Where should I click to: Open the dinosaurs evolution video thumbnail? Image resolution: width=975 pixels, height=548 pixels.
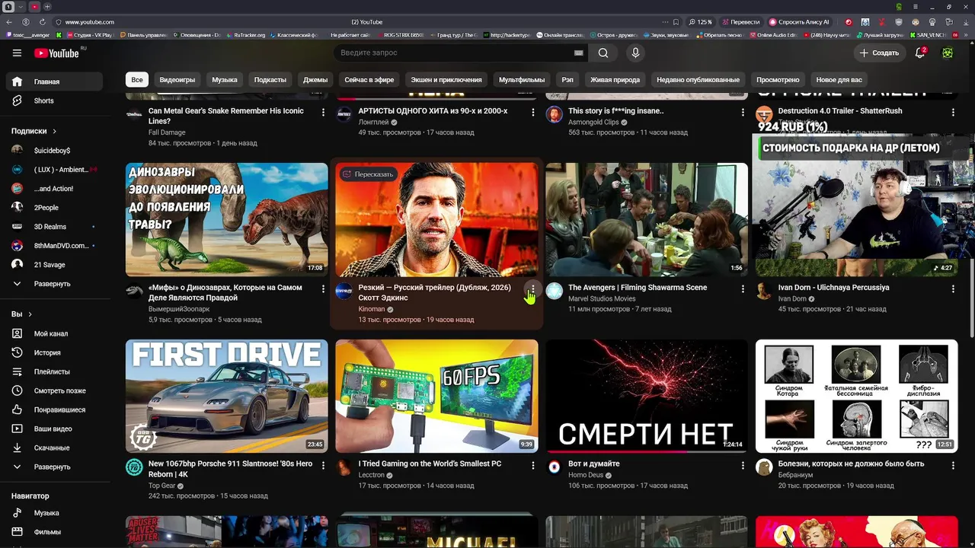coord(227,219)
